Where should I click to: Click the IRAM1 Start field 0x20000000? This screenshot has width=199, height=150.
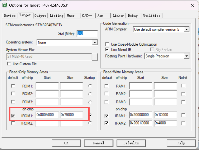coord(141,115)
